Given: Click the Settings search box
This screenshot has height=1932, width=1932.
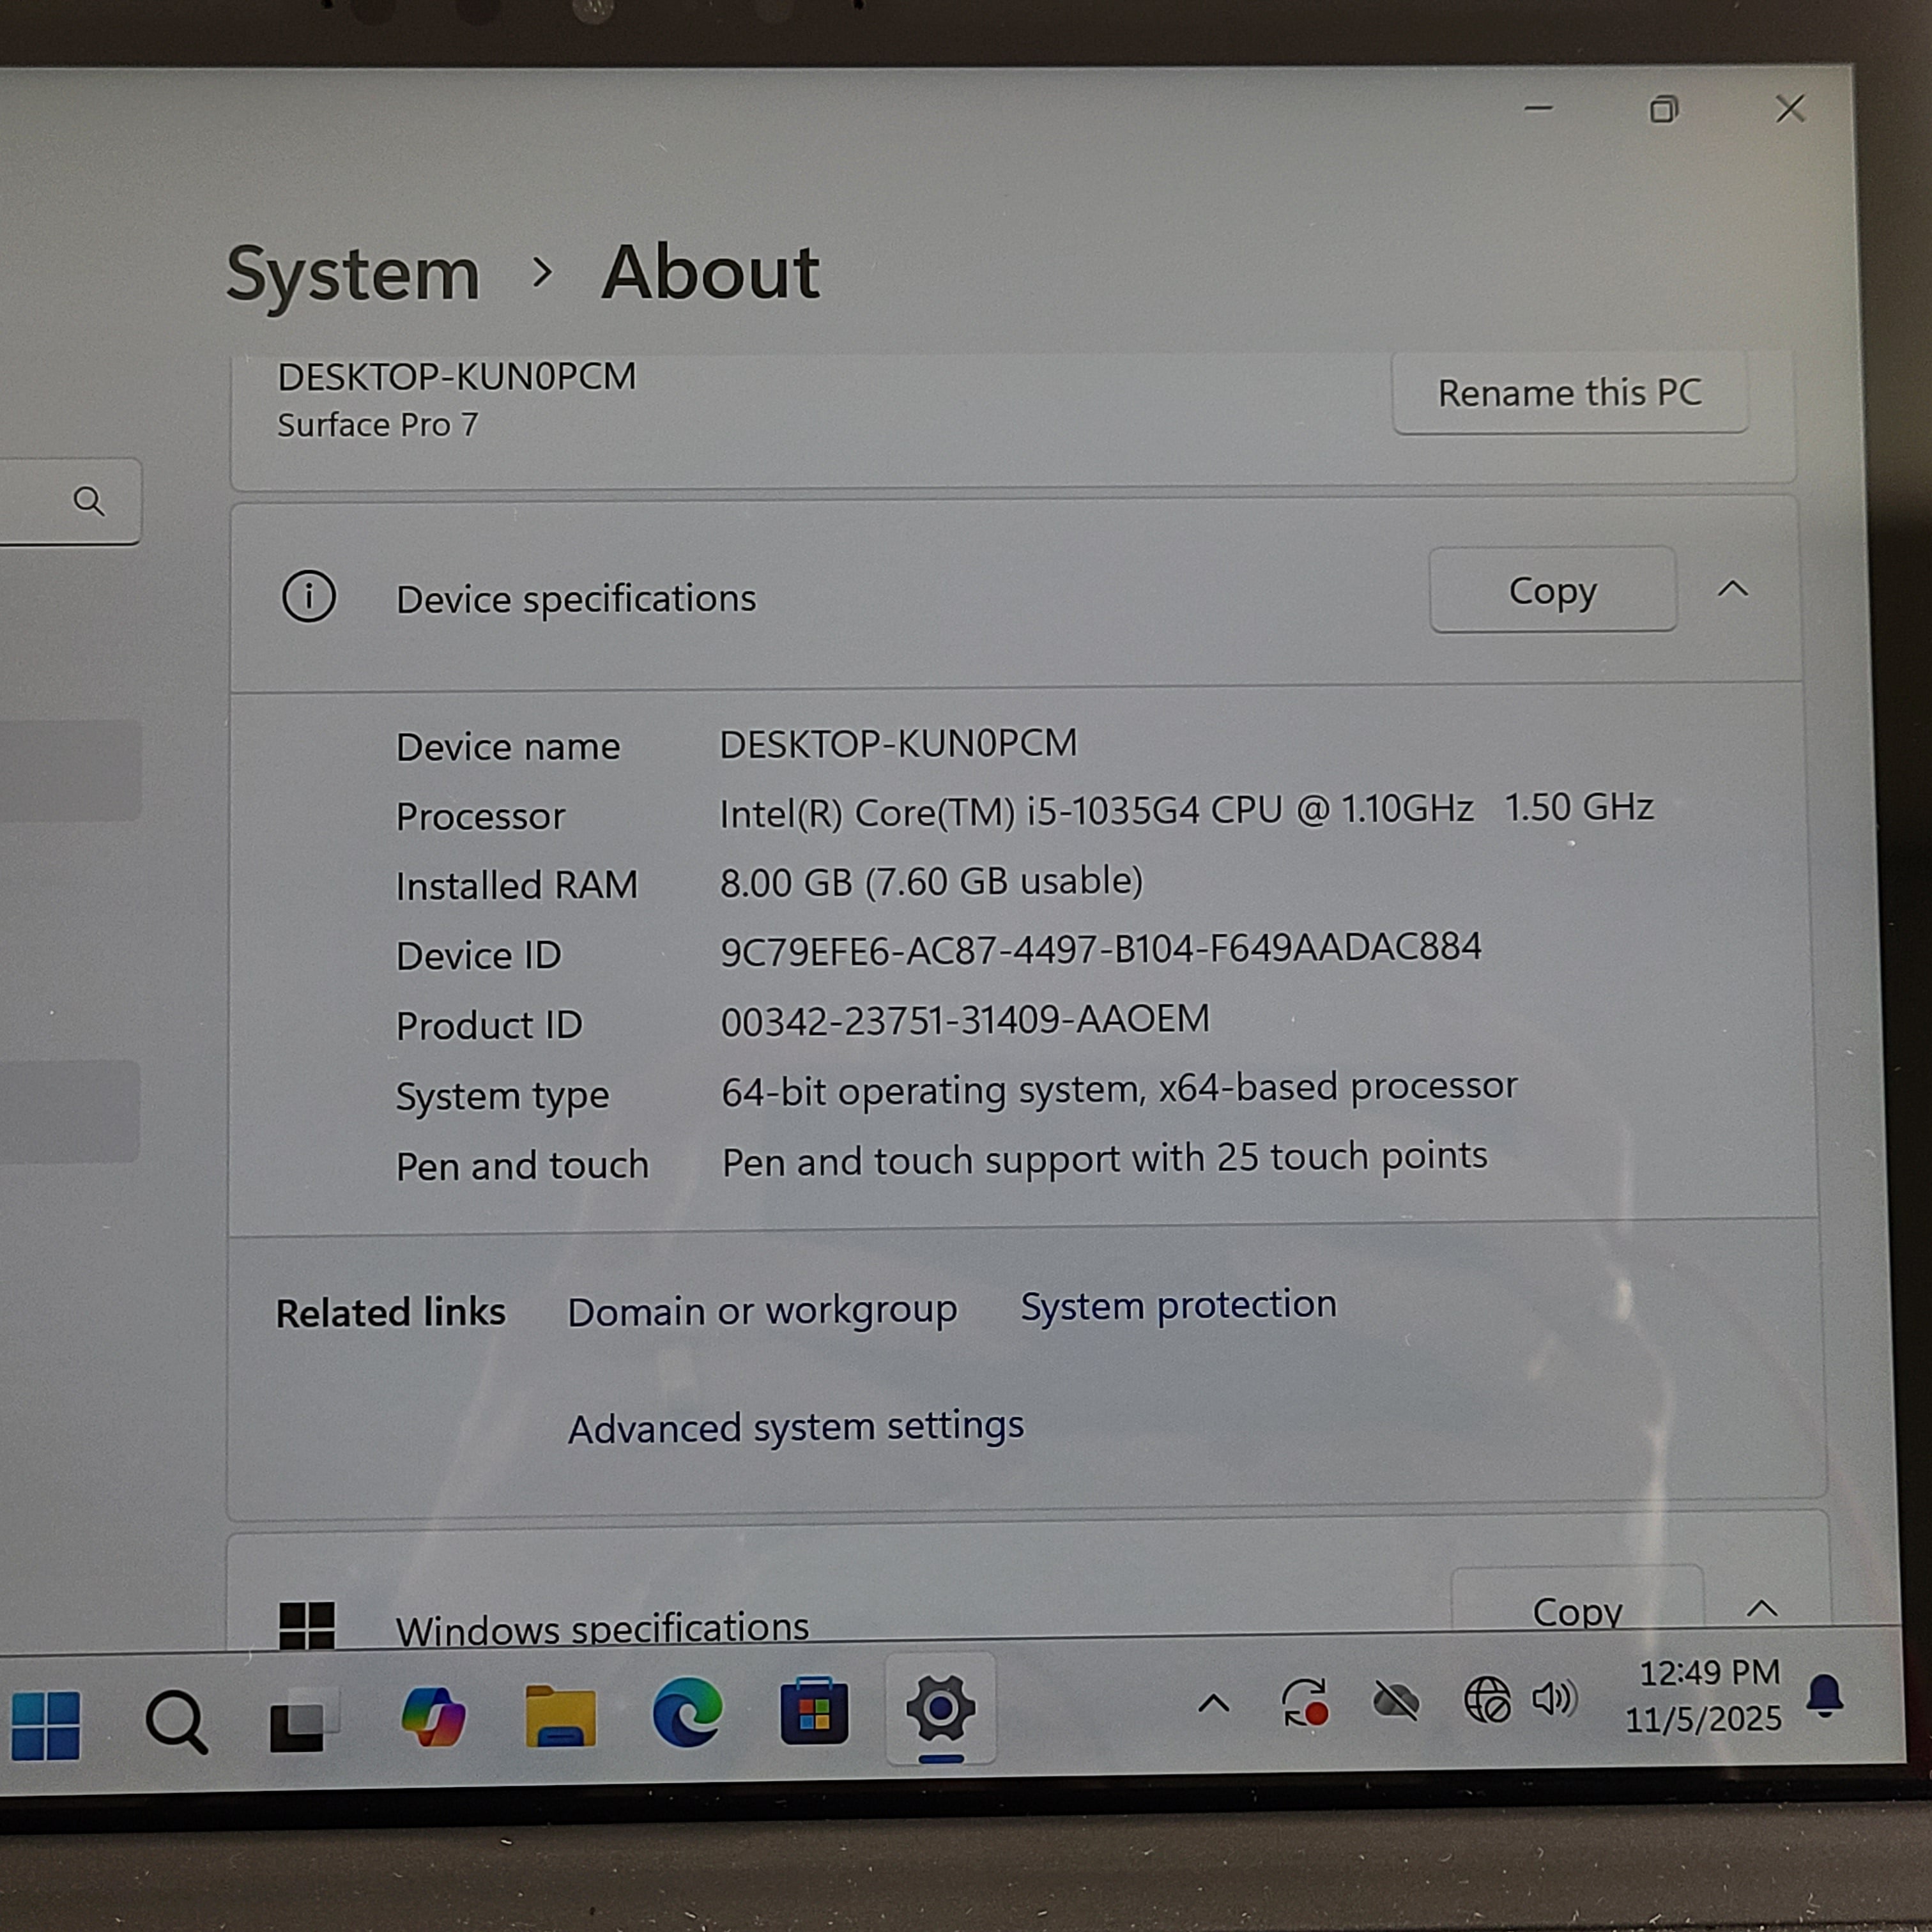Looking at the screenshot, I should tap(70, 502).
